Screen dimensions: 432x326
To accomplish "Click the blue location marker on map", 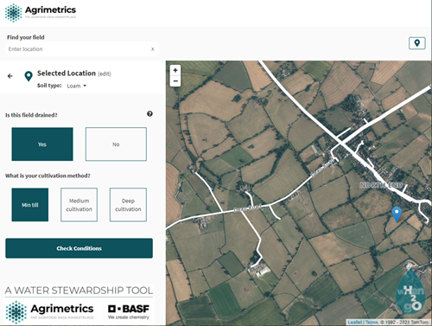I will [x=397, y=214].
